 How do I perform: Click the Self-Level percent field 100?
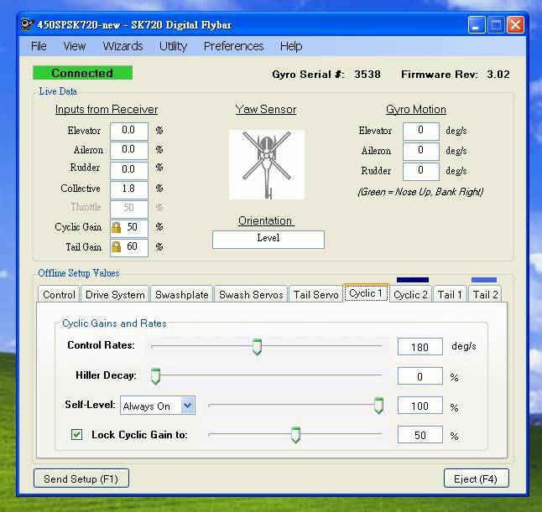[420, 406]
